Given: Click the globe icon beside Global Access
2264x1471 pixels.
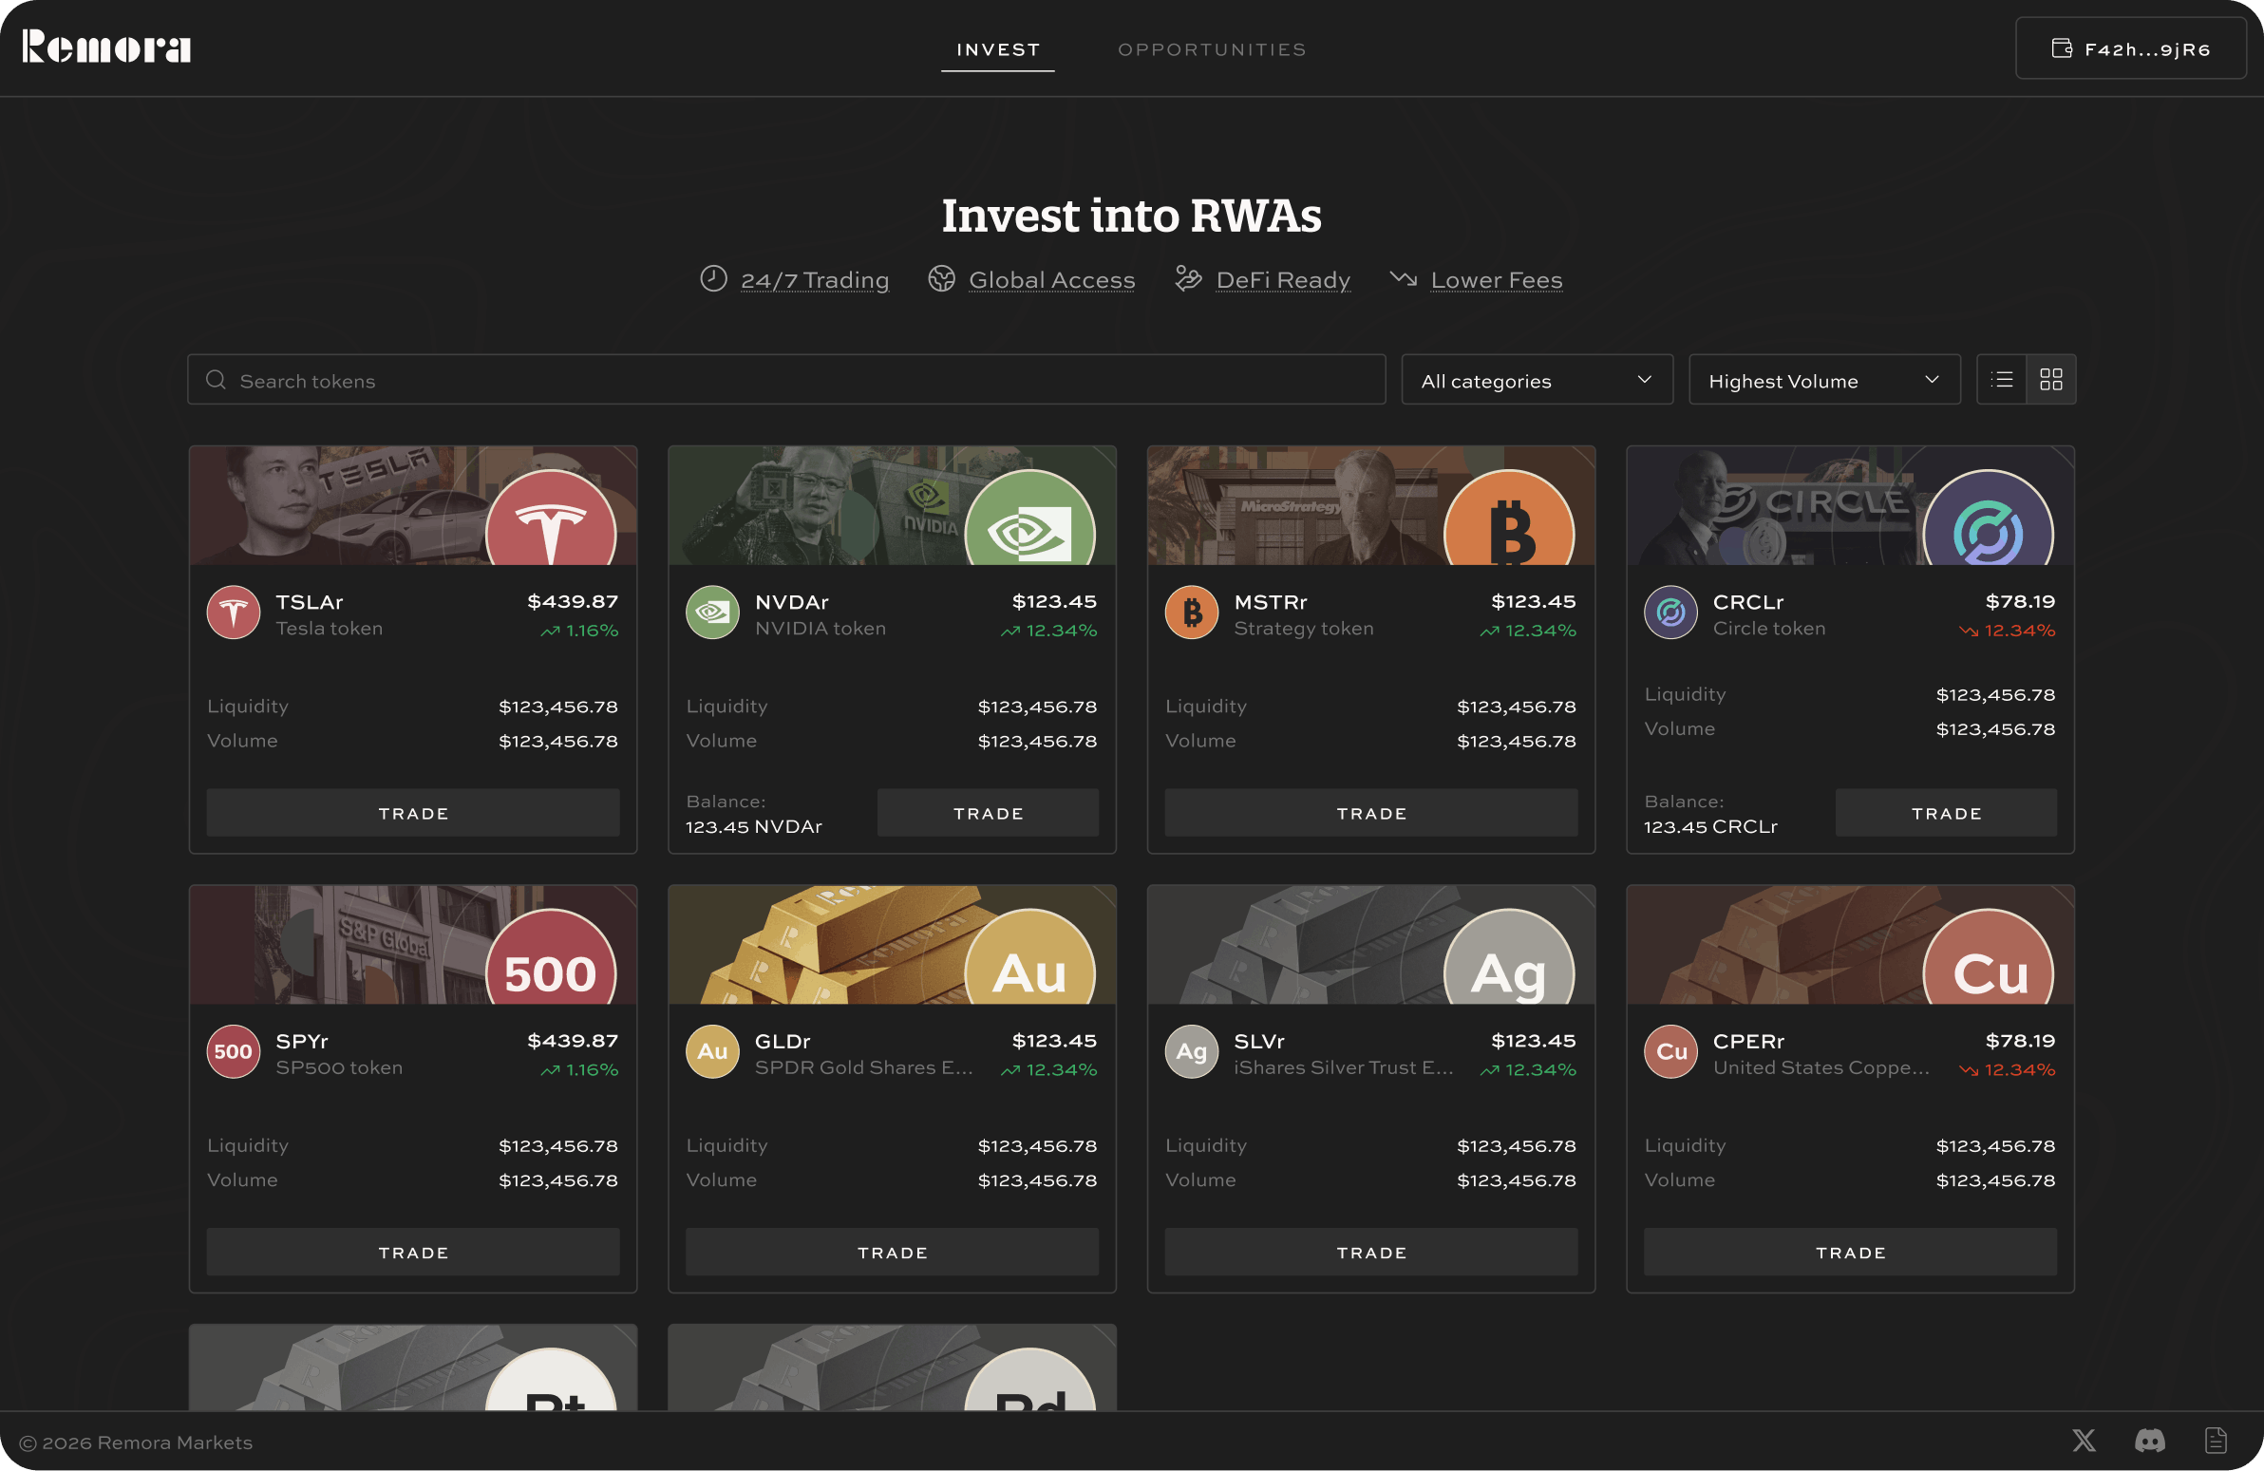Looking at the screenshot, I should [x=941, y=279].
